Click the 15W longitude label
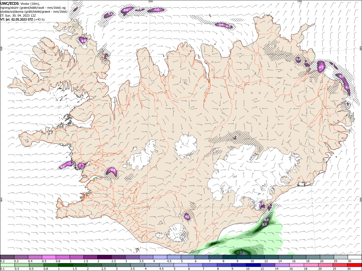 click(299, 1)
